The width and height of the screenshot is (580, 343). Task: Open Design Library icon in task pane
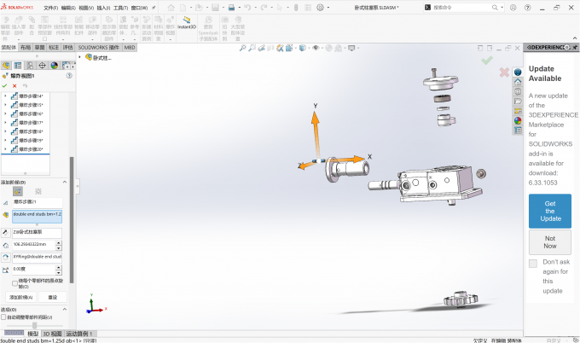tap(518, 91)
